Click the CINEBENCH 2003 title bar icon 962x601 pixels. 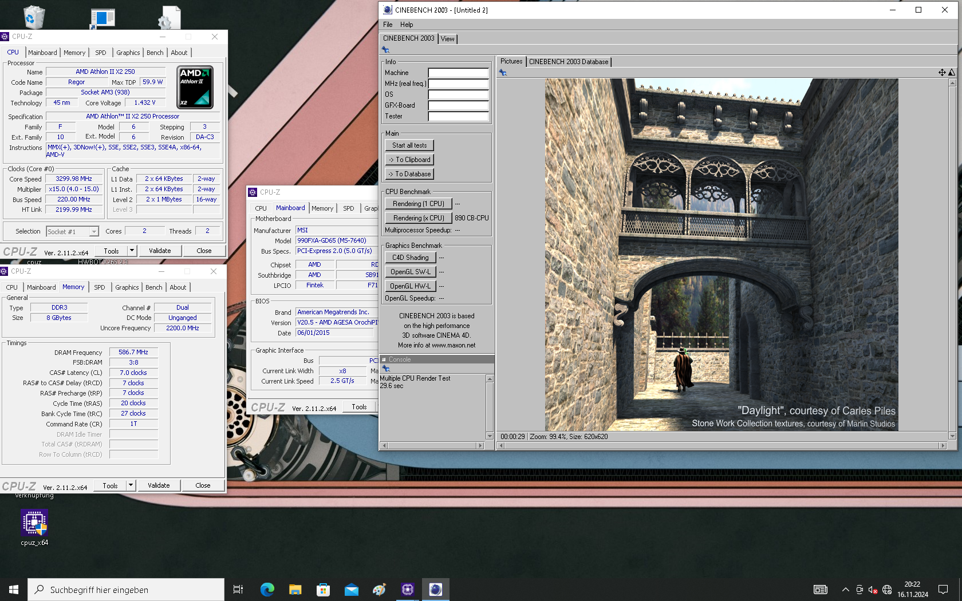[x=388, y=10]
